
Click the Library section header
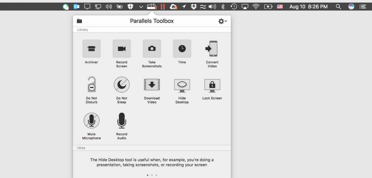coord(82,30)
